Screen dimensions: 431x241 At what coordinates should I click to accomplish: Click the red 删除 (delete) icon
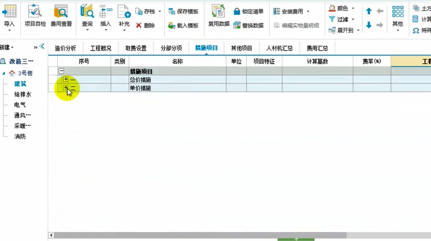tap(145, 25)
